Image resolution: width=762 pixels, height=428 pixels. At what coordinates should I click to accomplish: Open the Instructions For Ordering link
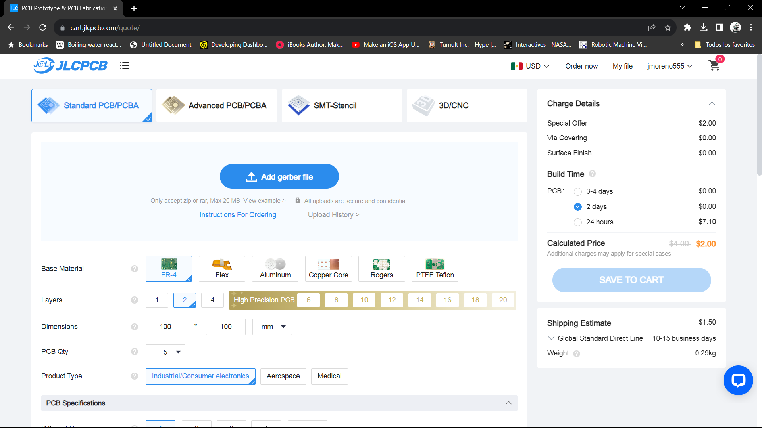[x=238, y=215]
